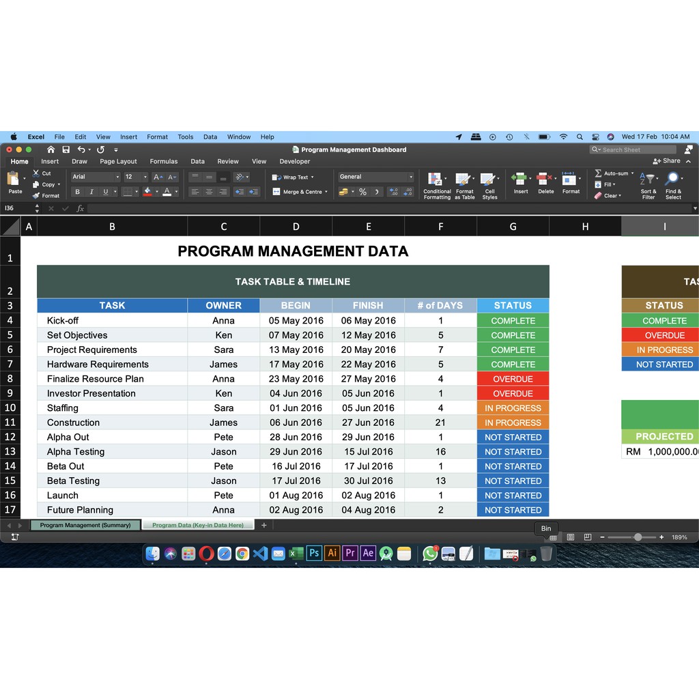Click the Photoshop icon in the Dock
699x699 pixels.
pyautogui.click(x=314, y=553)
